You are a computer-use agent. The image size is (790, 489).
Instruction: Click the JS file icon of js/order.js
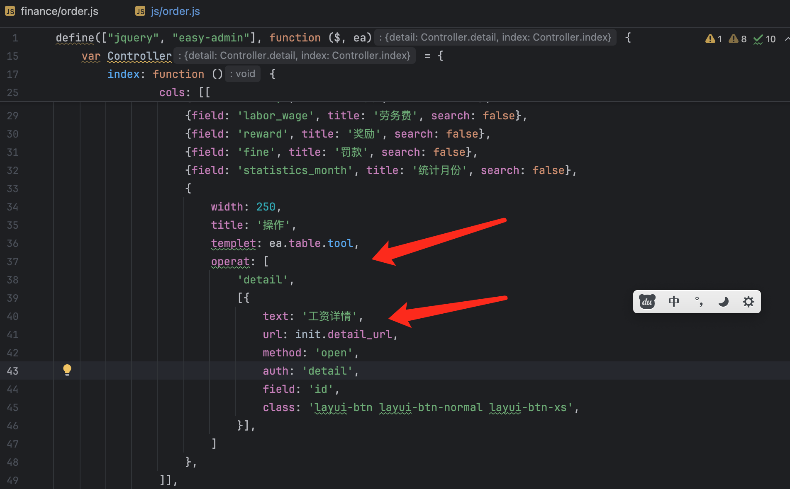pyautogui.click(x=140, y=11)
